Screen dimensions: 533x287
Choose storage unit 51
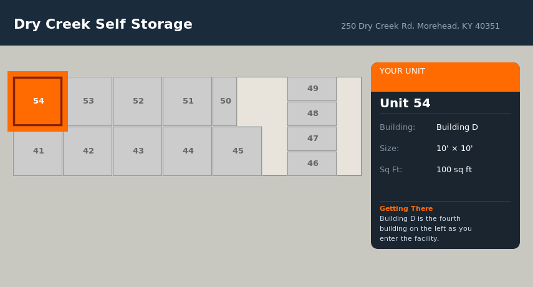[x=188, y=101]
